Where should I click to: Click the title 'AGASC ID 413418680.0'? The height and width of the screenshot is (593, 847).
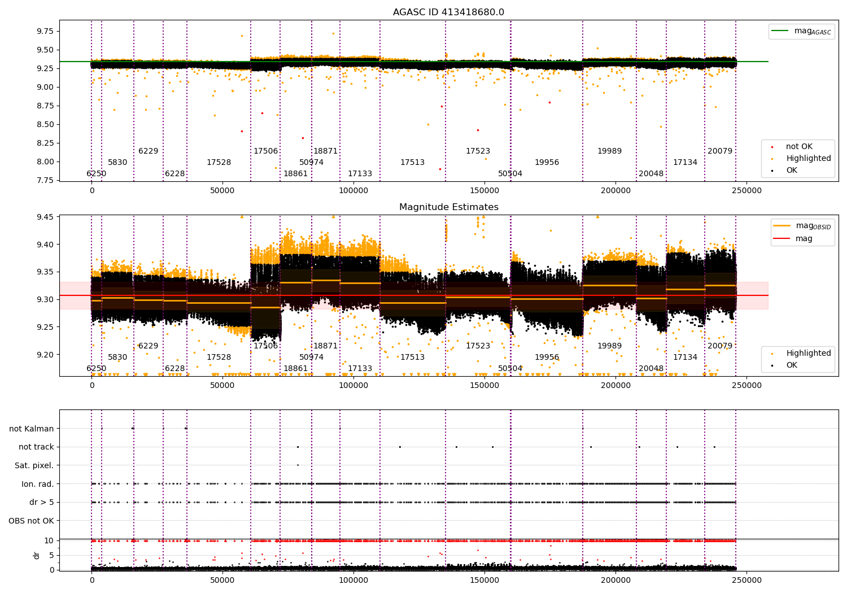tap(448, 12)
